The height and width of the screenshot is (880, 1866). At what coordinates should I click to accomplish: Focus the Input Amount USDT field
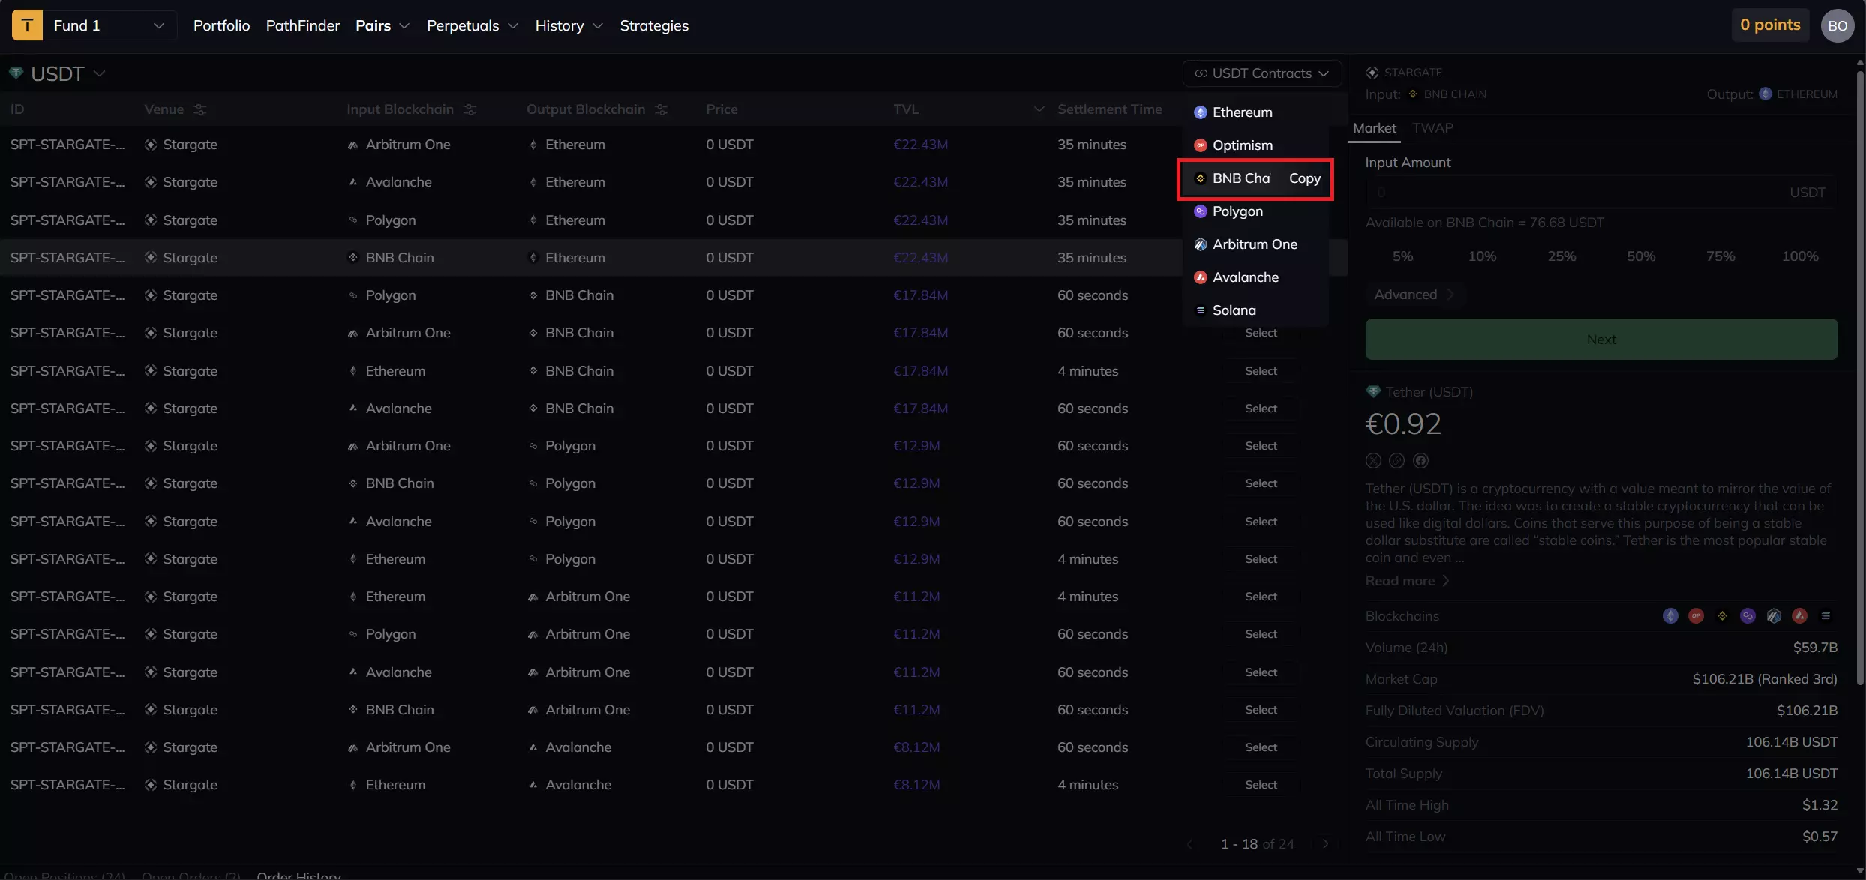pos(1601,193)
